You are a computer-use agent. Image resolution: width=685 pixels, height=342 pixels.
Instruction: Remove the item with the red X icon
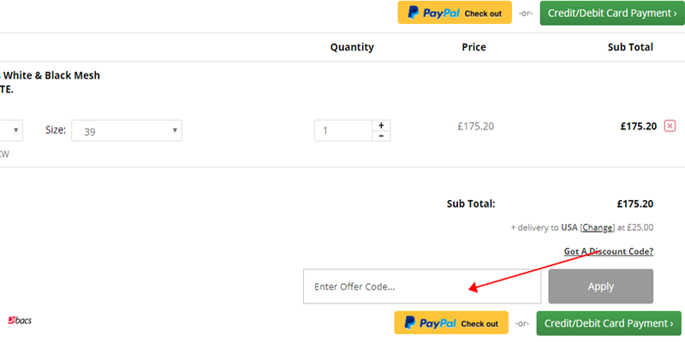tap(670, 126)
